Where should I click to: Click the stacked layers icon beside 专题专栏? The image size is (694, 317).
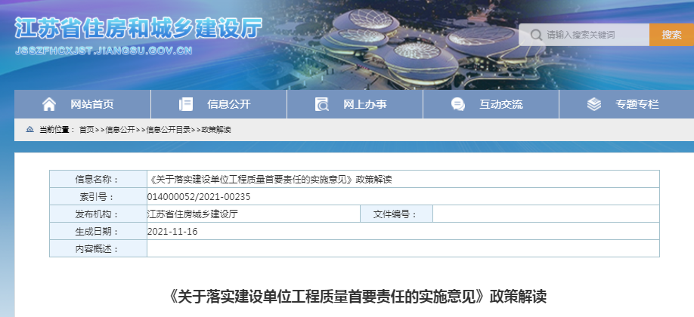[593, 104]
